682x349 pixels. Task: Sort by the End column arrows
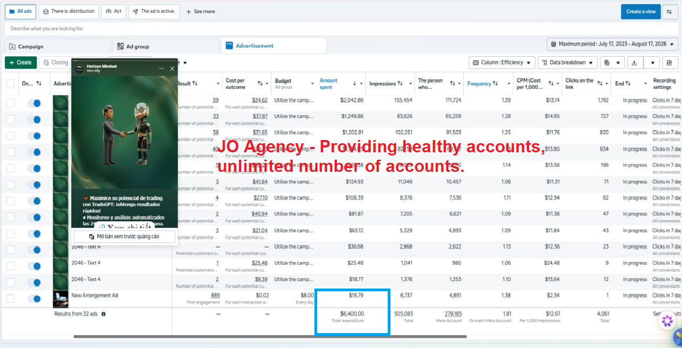pos(628,83)
